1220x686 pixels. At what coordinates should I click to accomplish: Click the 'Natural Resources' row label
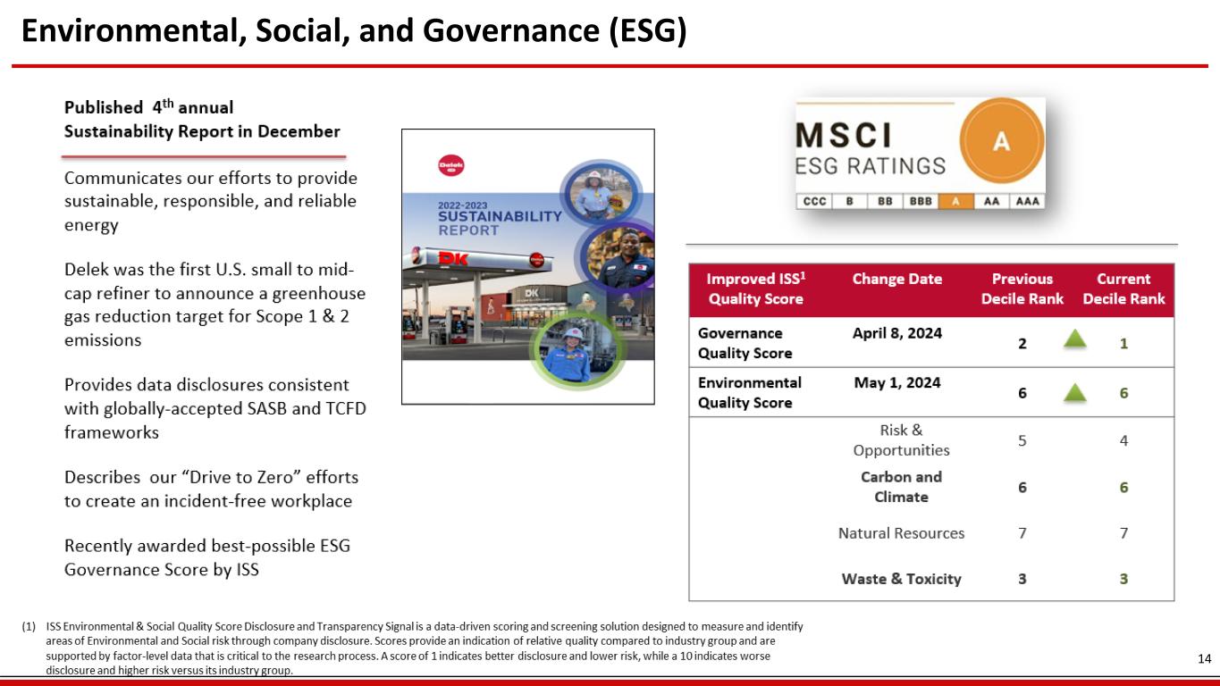[x=901, y=533]
